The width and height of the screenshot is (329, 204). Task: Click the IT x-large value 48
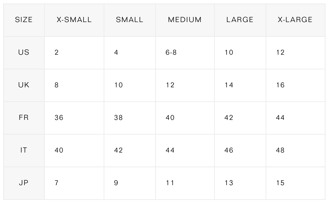[280, 150]
